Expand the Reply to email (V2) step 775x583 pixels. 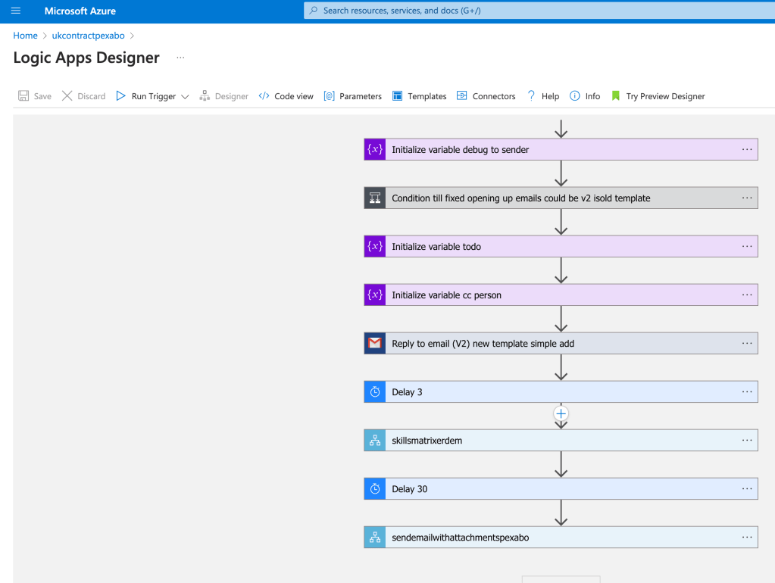561,344
